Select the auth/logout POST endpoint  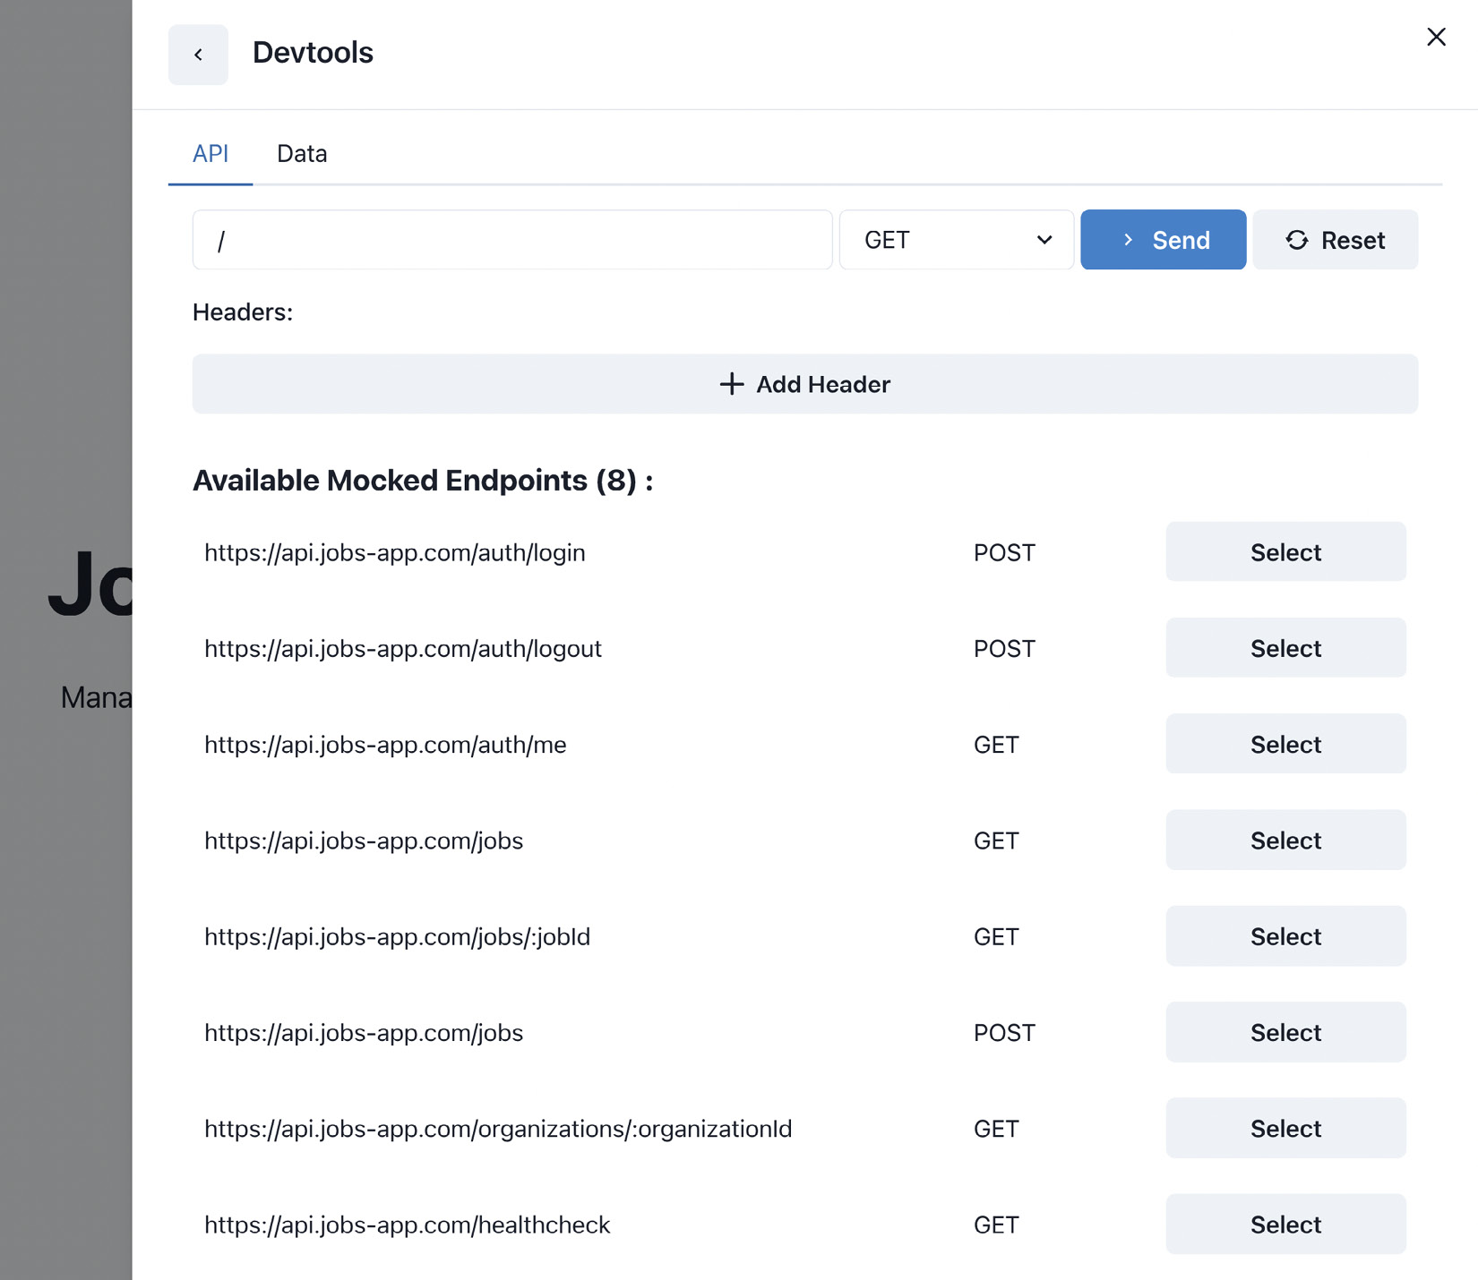(1285, 648)
